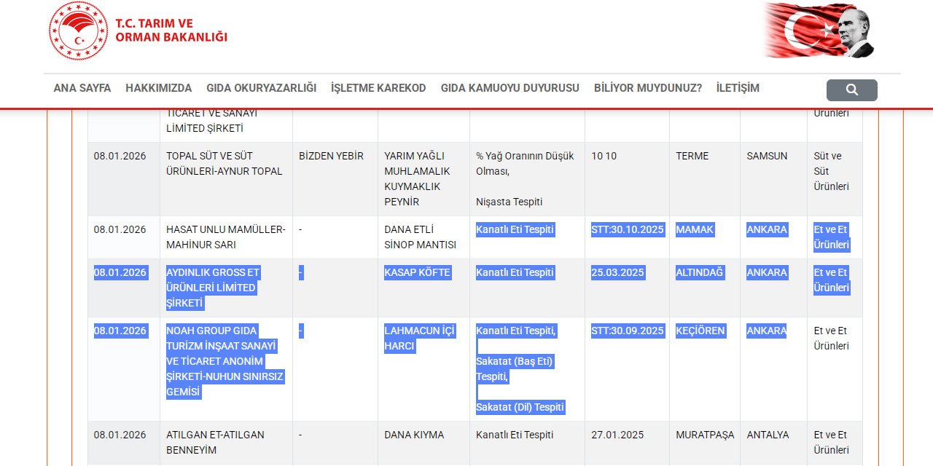Click the magnifier search icon button
933x466 pixels.
pos(851,90)
